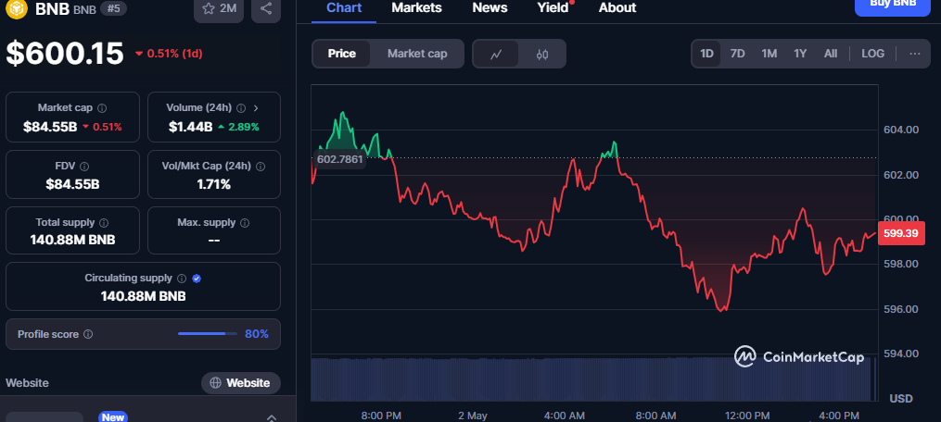Set chart range to 1D
Image resolution: width=941 pixels, height=422 pixels.
(x=707, y=54)
